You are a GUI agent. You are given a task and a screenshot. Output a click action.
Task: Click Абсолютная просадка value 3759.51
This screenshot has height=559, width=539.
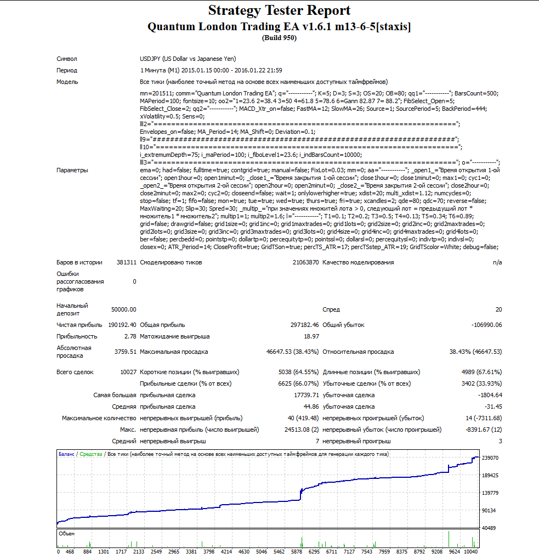[126, 352]
